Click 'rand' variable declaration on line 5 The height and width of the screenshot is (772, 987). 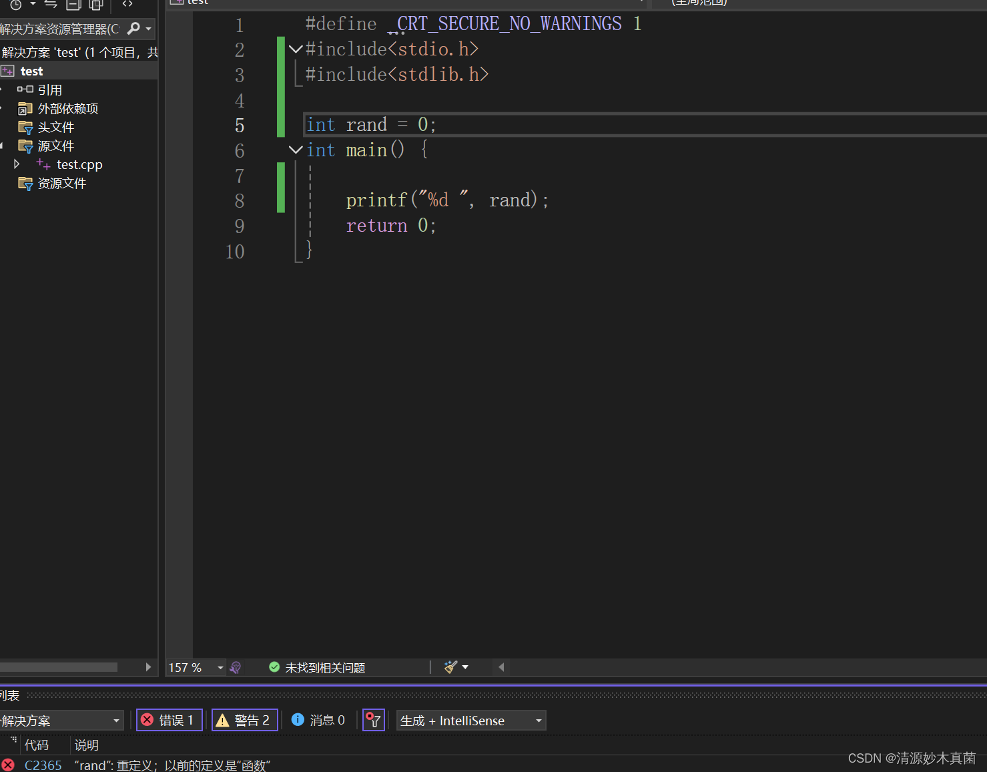coord(366,125)
